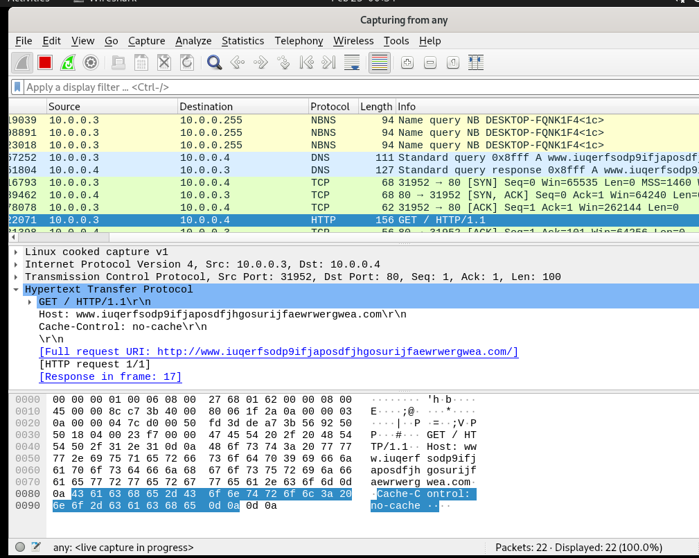The width and height of the screenshot is (699, 558).
Task: Follow the Full request URI link
Action: [278, 351]
